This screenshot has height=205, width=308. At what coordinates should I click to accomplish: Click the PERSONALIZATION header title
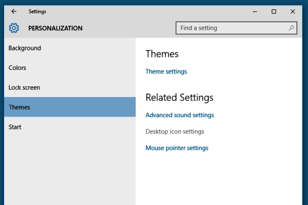coord(55,28)
